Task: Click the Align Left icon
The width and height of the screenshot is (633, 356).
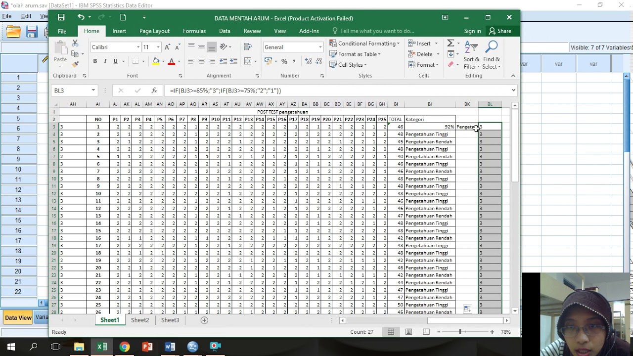Action: [x=191, y=61]
